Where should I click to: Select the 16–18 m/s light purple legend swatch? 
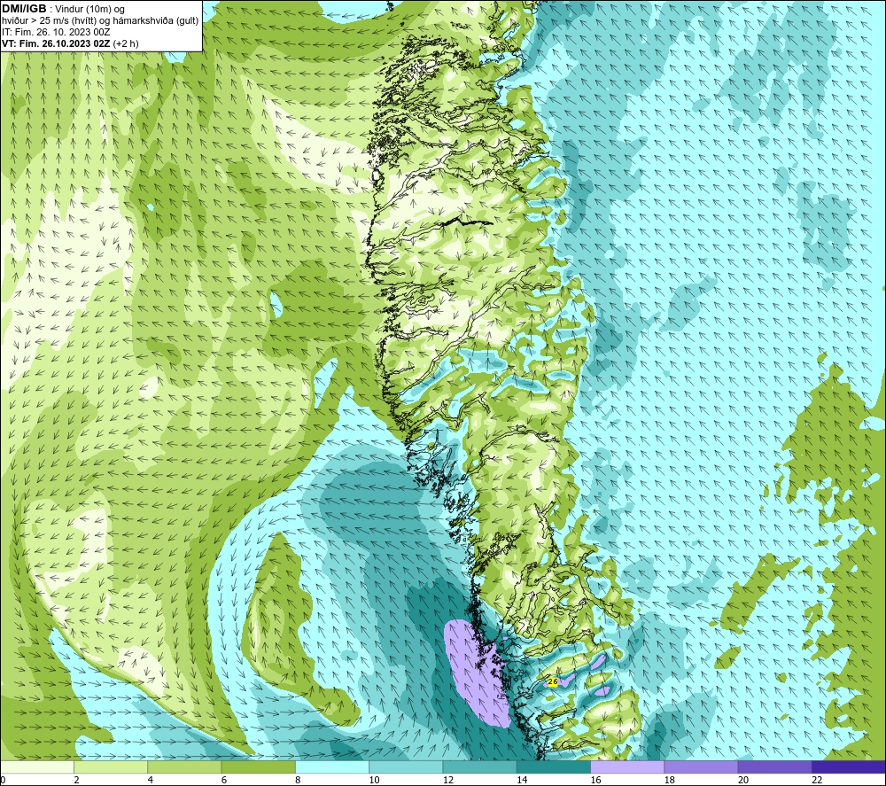pyautogui.click(x=627, y=767)
